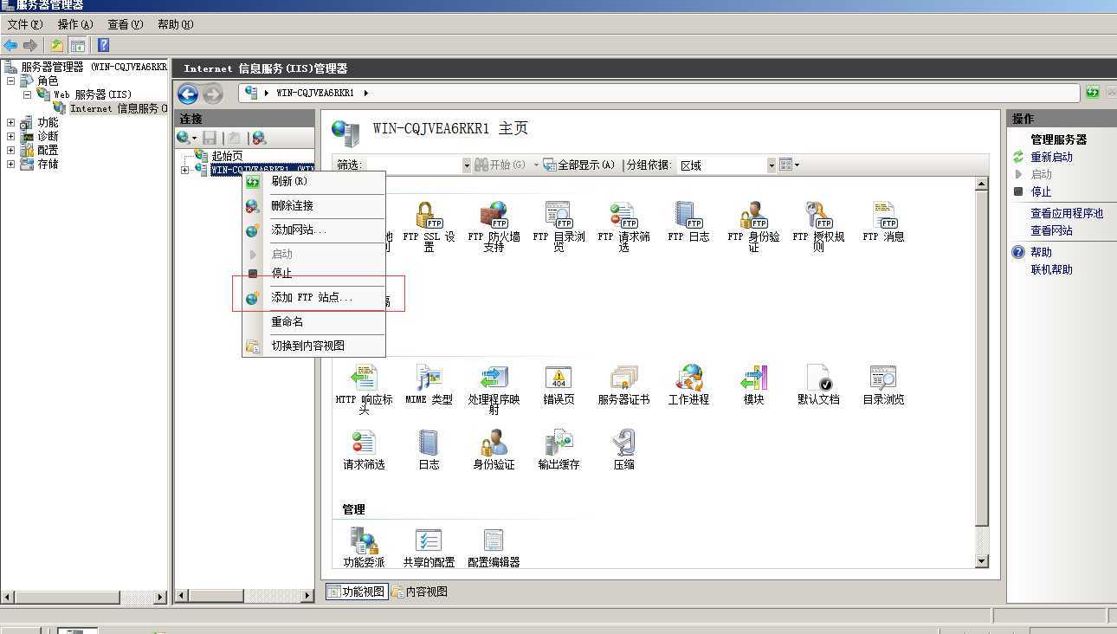The image size is (1117, 634).
Task: Click the show/hide console tree toolbar icon
Action: click(77, 45)
